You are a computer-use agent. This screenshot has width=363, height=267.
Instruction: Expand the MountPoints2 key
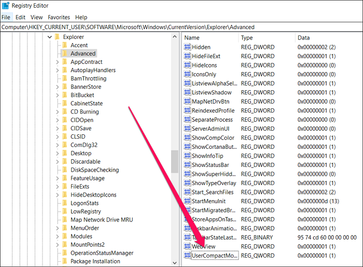tap(58, 245)
